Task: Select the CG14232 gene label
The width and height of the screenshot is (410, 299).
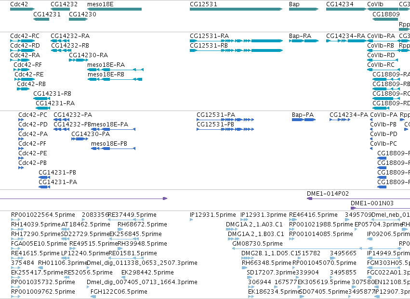Action: pyautogui.click(x=64, y=4)
